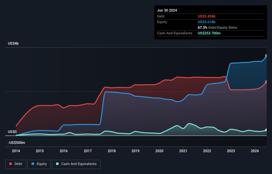Viewport: 272px width, 174px height.
Task: Select the 2016 x-axis label
Action: coord(64,151)
